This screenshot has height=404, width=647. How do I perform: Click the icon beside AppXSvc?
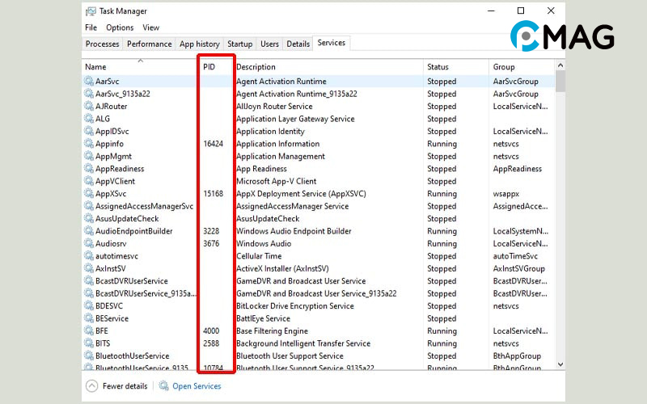click(89, 193)
